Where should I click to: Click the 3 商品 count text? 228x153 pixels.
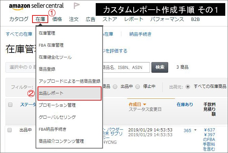(x=183, y=67)
